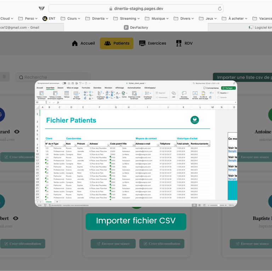Click the Excel home icon in quick access bar
This screenshot has height=271, width=272.
[x=69, y=83]
